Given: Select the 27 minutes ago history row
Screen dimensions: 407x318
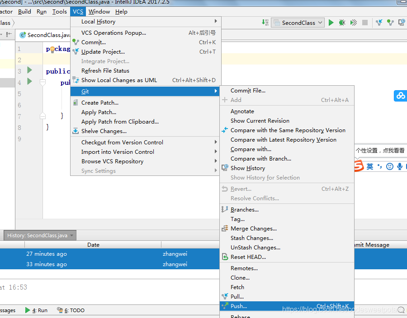Looking at the screenshot, I should (109, 254).
